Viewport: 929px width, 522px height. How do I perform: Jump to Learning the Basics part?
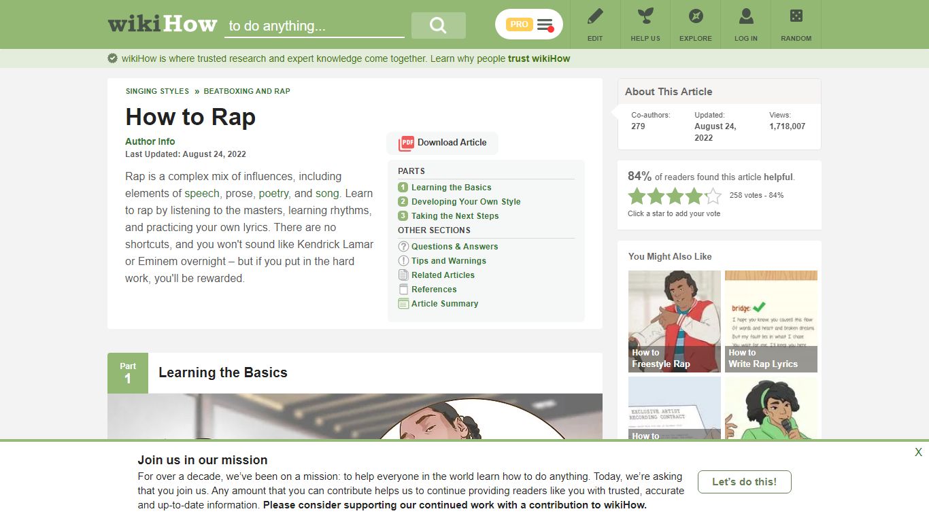(452, 188)
